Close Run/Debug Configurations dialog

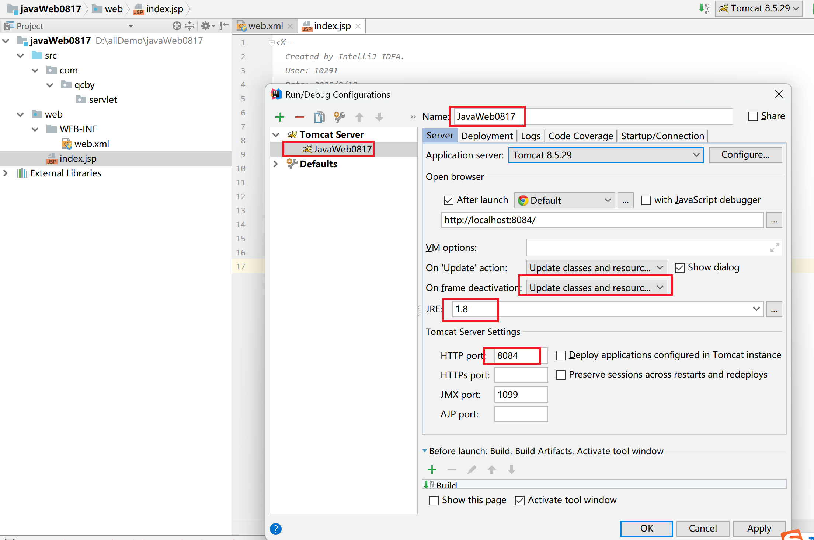tap(779, 94)
